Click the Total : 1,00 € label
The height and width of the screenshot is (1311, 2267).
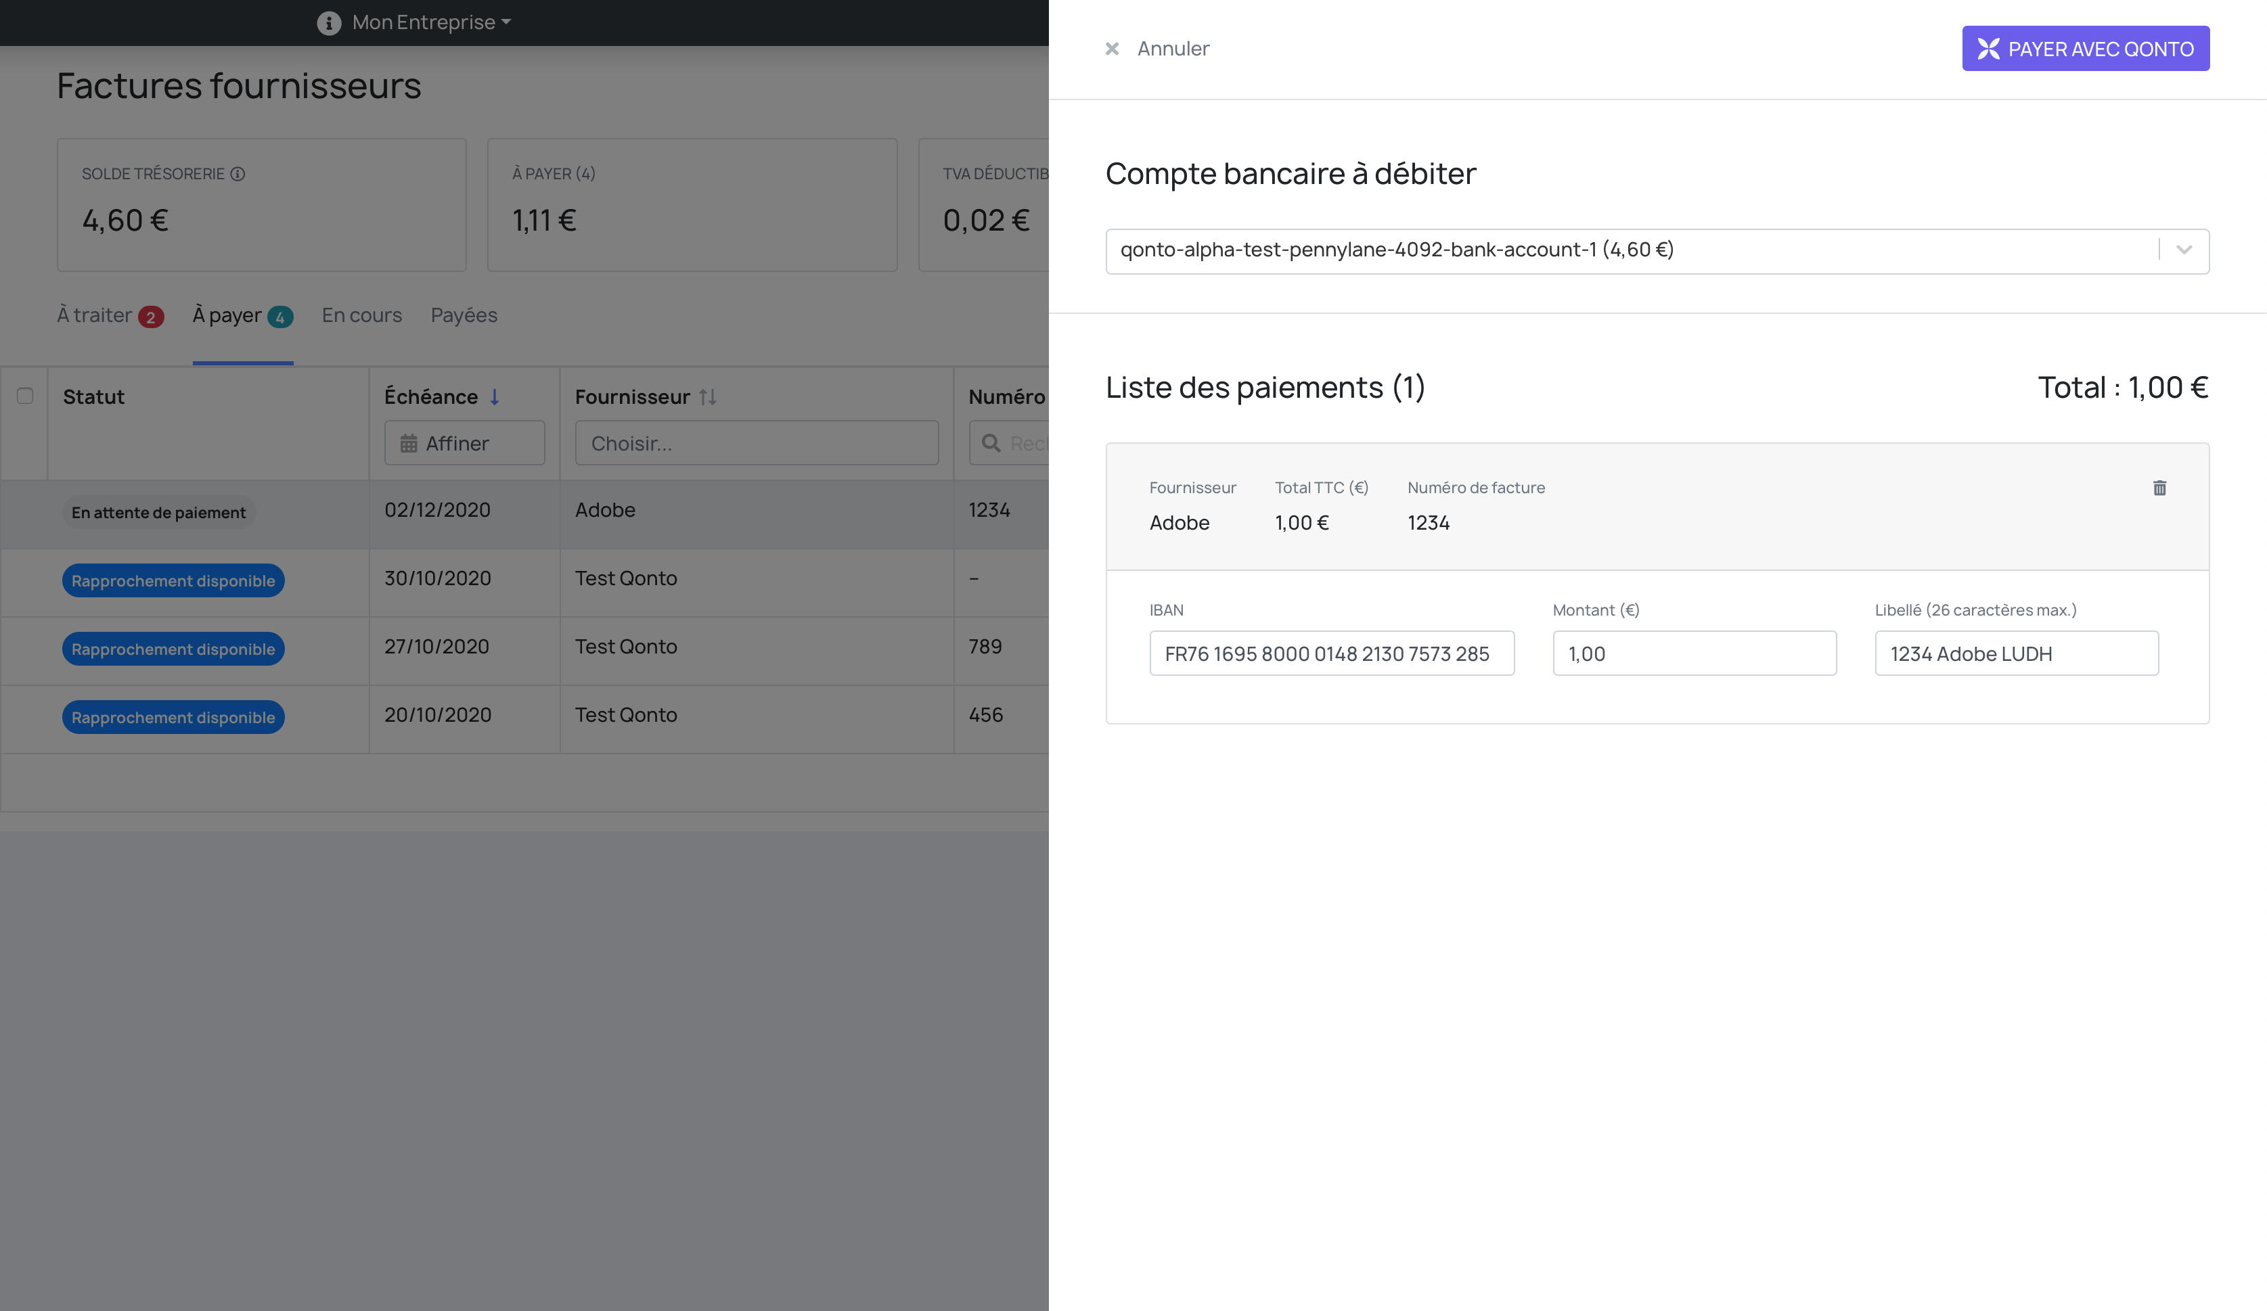pos(2123,388)
